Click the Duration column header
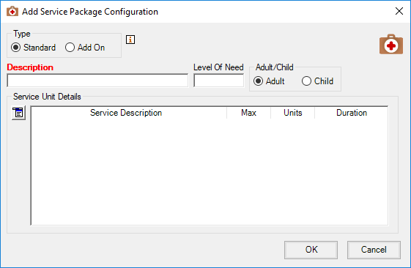 (351, 113)
